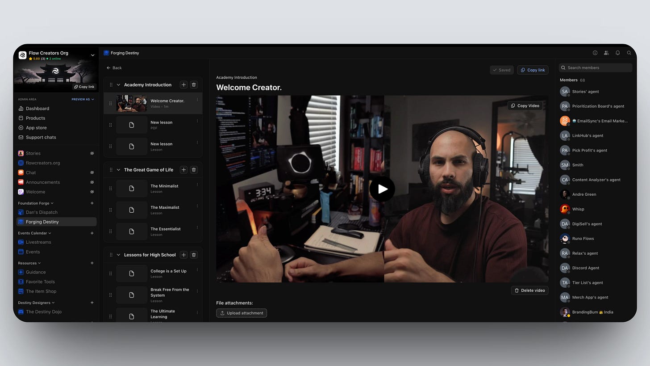Add app to Resources section

click(x=92, y=263)
